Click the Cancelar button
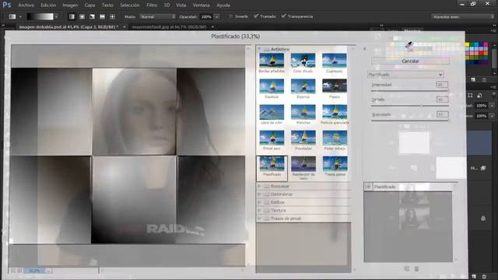The height and width of the screenshot is (280, 498). (410, 61)
